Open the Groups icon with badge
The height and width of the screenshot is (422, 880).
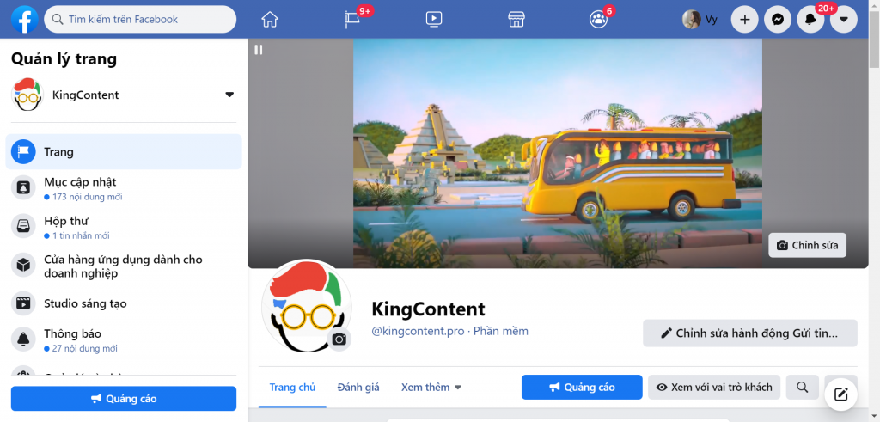(x=598, y=20)
